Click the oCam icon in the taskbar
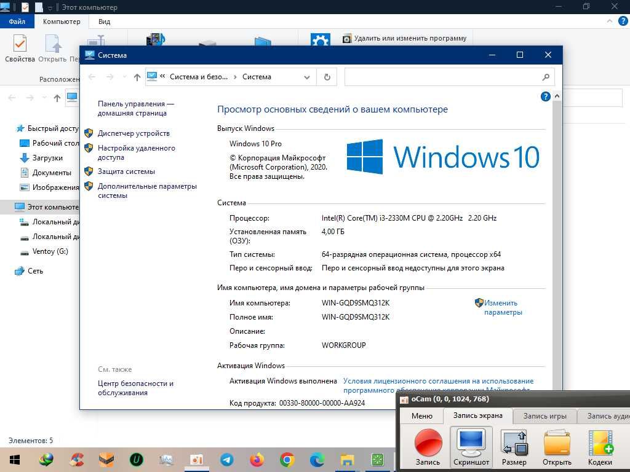 pos(196,460)
